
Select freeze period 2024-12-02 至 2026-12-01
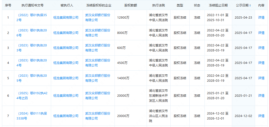tap(218, 116)
